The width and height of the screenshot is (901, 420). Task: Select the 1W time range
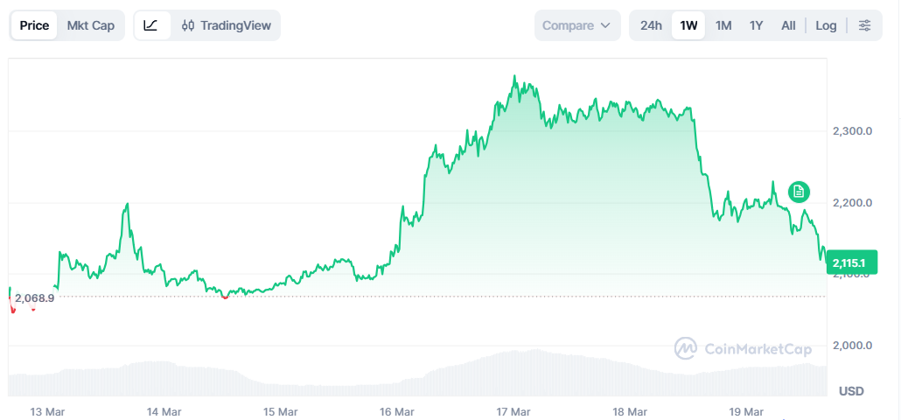688,25
